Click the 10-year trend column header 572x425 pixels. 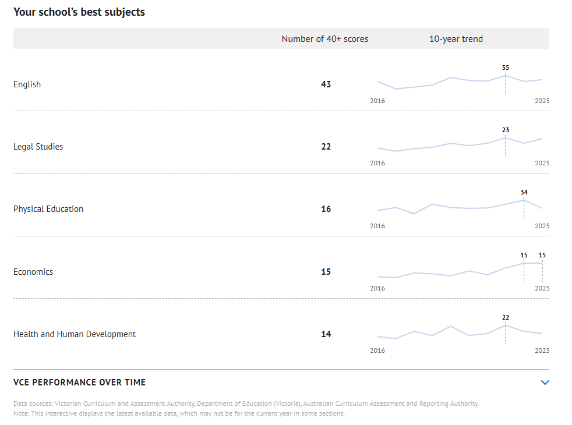tap(456, 39)
